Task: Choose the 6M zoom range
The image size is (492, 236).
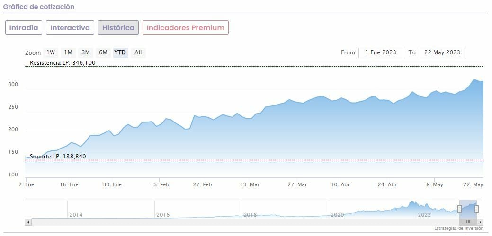Action: click(103, 52)
